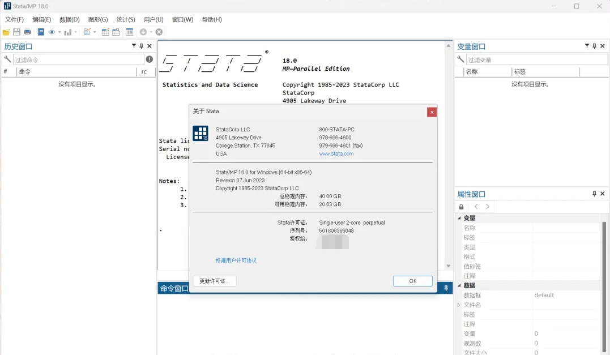This screenshot has width=610, height=355.
Task: Click the 命令 column header in 历史窗口
Action: tap(77, 71)
